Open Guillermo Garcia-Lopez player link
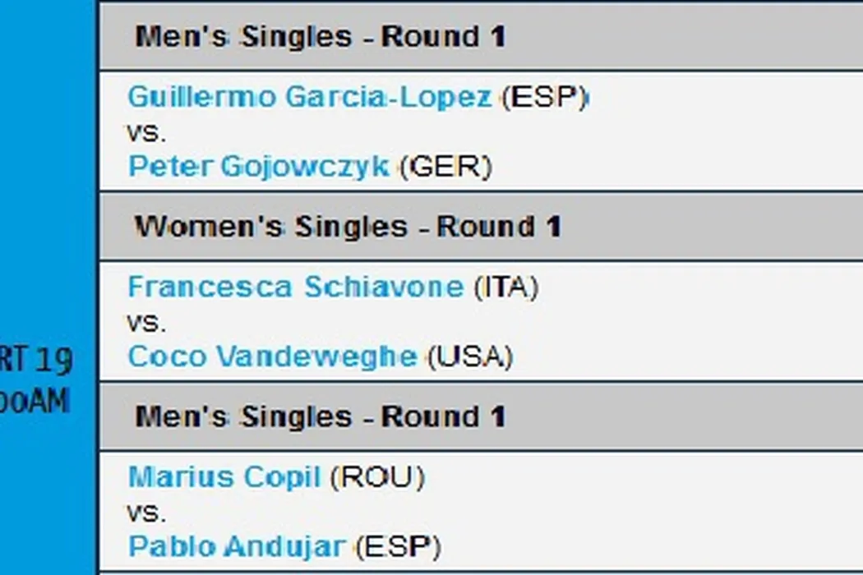Image resolution: width=863 pixels, height=575 pixels. point(310,98)
